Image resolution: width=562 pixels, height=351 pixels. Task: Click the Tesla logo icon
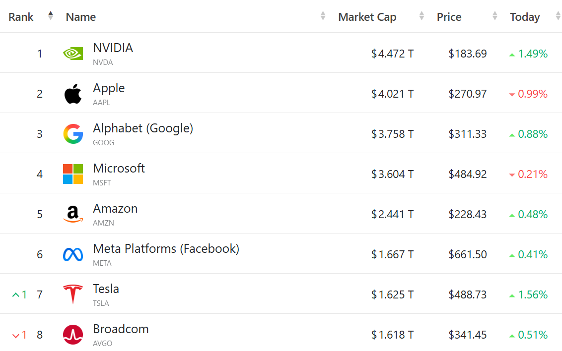tap(73, 294)
